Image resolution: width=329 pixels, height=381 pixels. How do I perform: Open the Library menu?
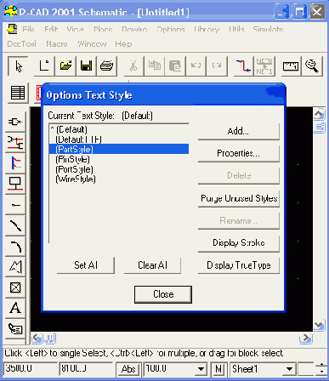(207, 29)
